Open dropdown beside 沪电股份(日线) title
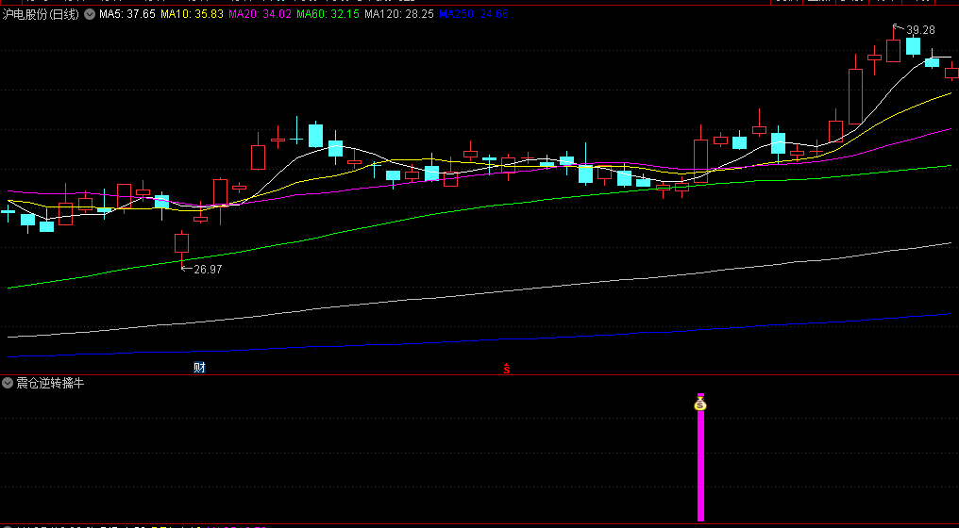959x528 pixels. pos(90,14)
